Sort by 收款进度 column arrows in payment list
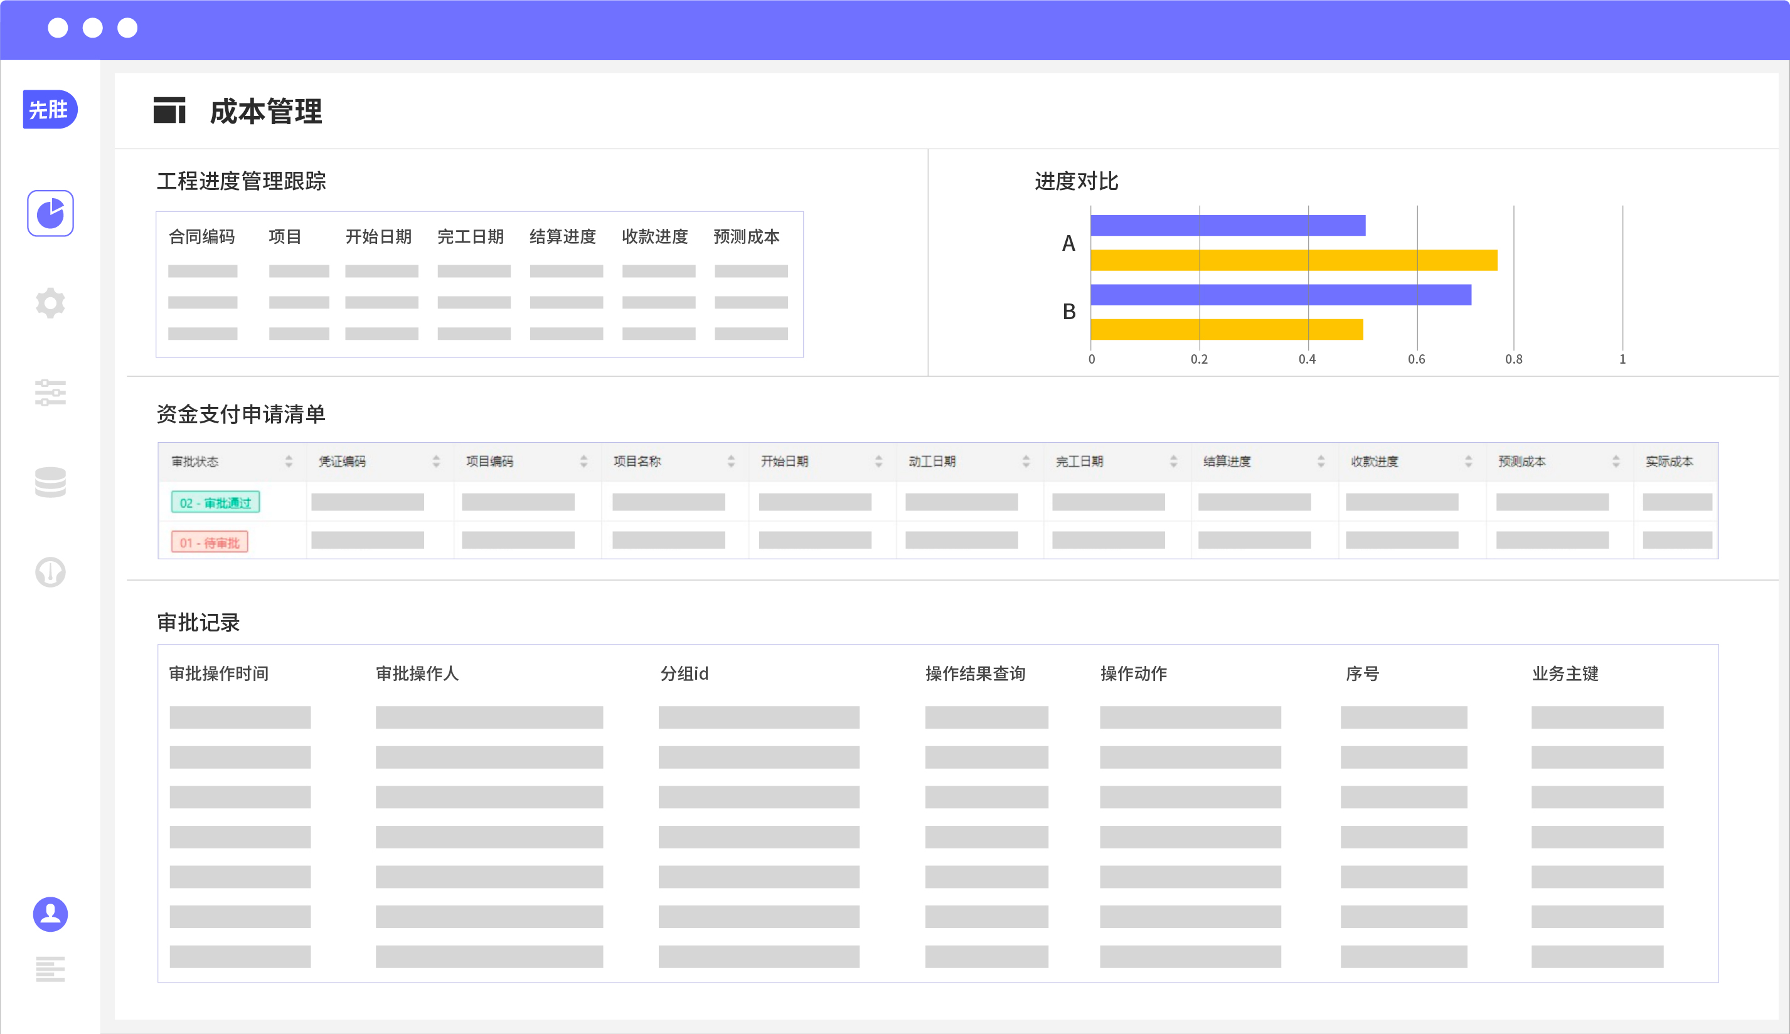 point(1468,462)
